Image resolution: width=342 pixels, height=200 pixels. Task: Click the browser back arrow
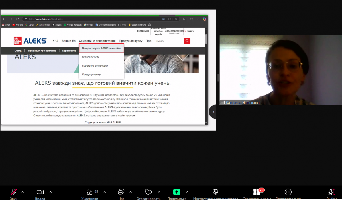coord(4,19)
